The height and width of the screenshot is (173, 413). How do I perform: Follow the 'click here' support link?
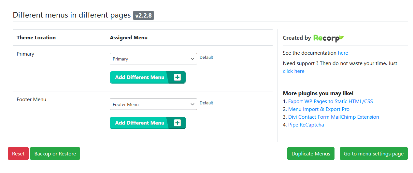(293, 71)
